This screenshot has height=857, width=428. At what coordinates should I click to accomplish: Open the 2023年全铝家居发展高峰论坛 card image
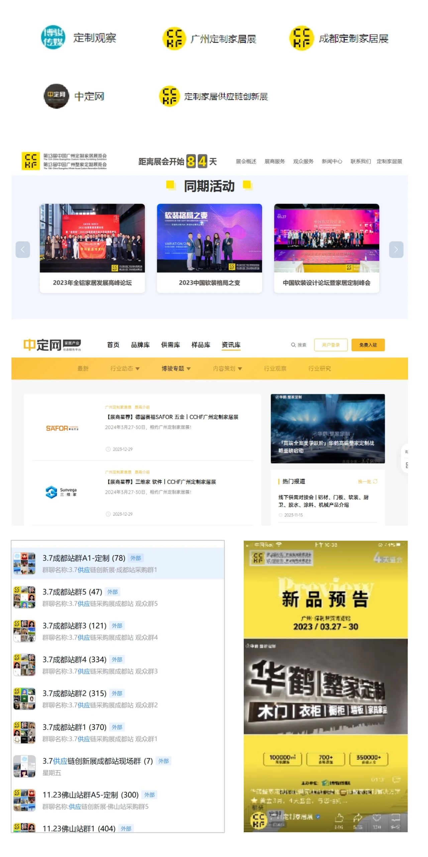pos(92,238)
